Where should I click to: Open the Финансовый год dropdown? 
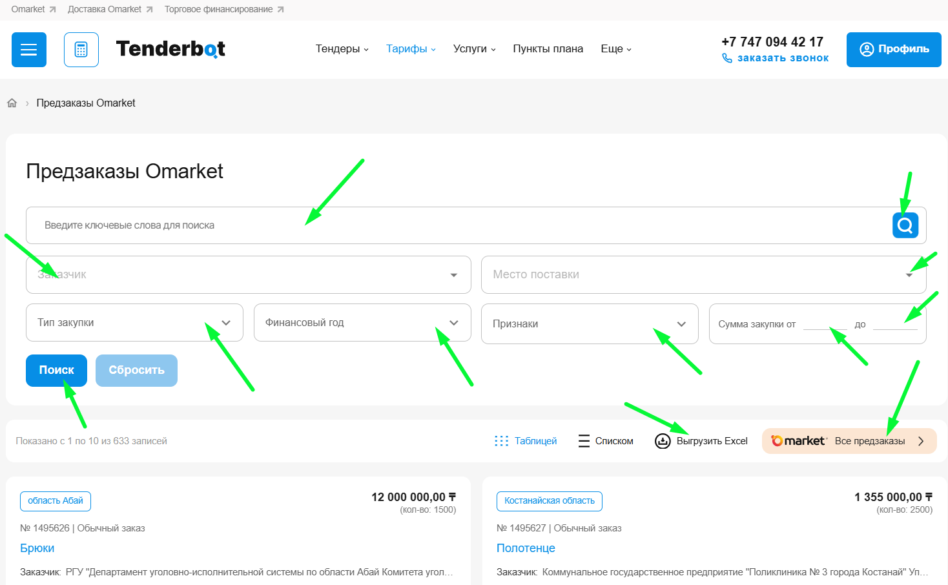(x=362, y=323)
